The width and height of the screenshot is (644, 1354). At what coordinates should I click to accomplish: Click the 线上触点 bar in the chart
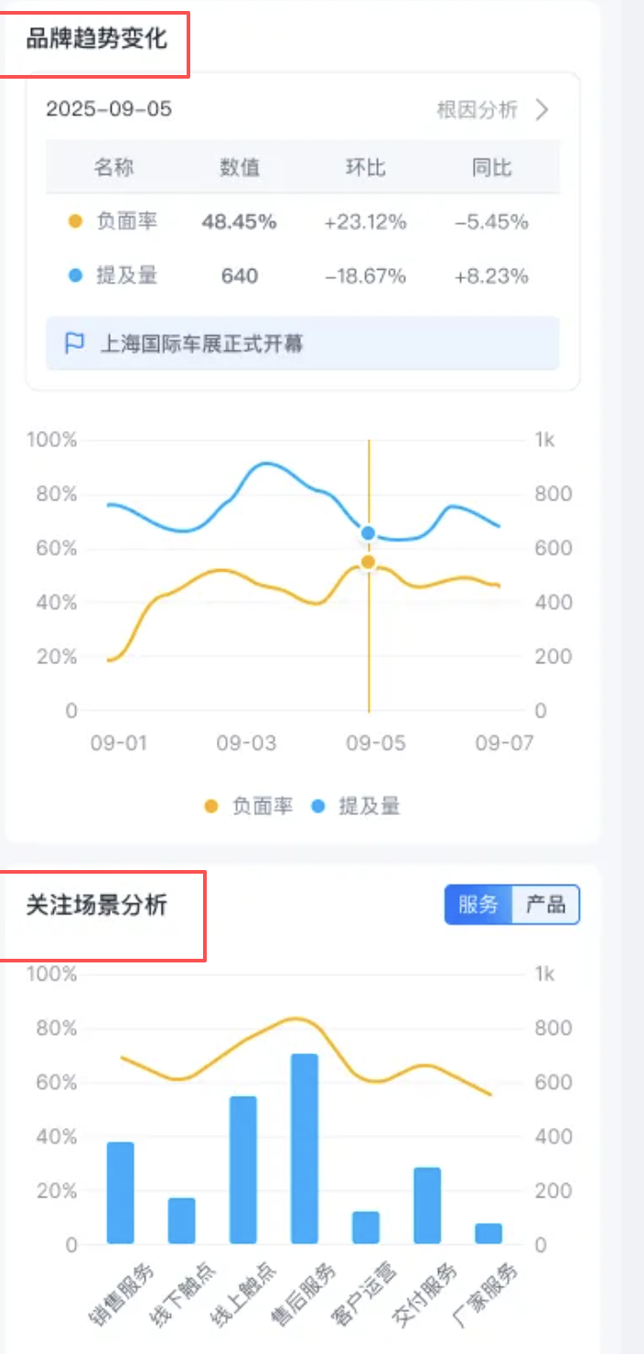(x=243, y=1170)
